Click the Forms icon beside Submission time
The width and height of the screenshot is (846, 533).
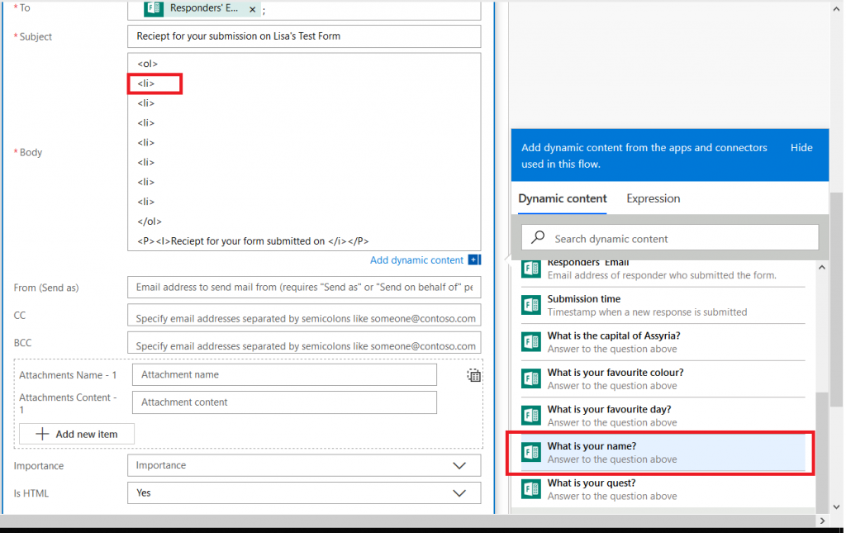(x=530, y=304)
